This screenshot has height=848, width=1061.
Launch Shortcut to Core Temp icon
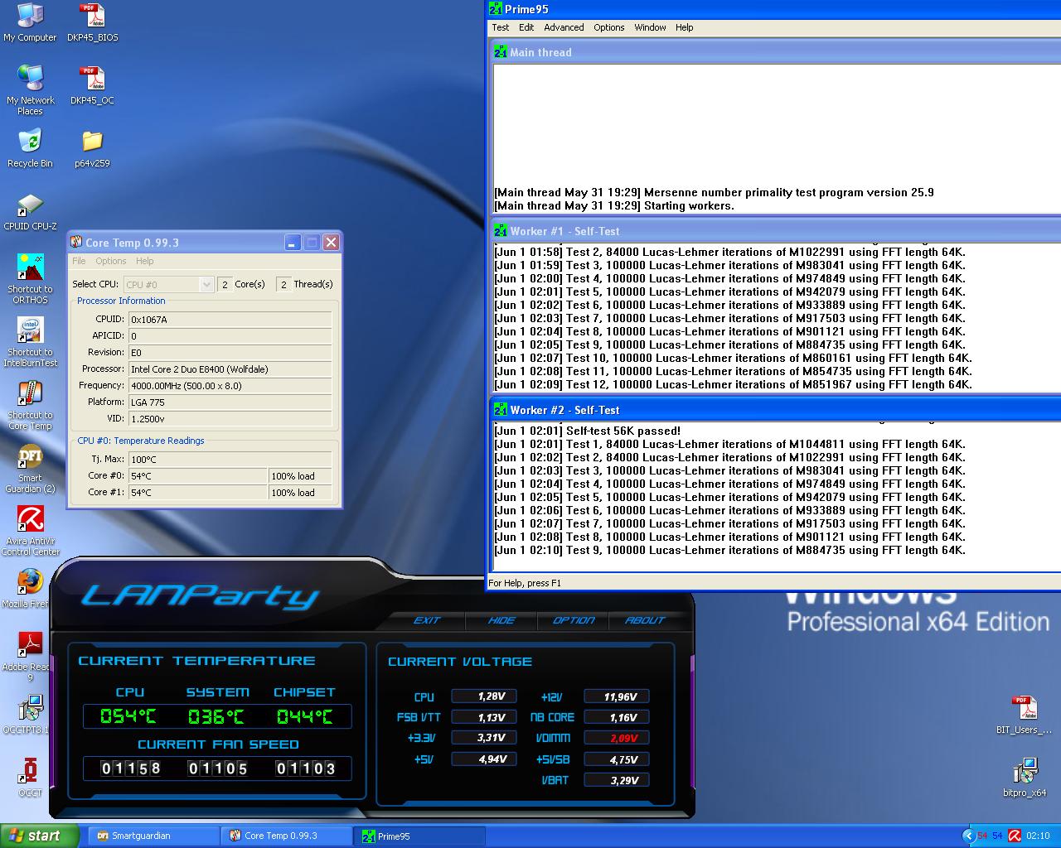click(30, 405)
